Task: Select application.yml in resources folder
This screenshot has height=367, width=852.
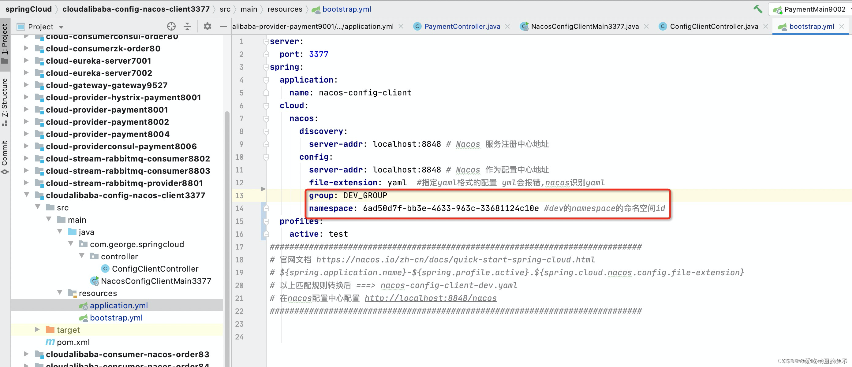Action: [x=119, y=305]
